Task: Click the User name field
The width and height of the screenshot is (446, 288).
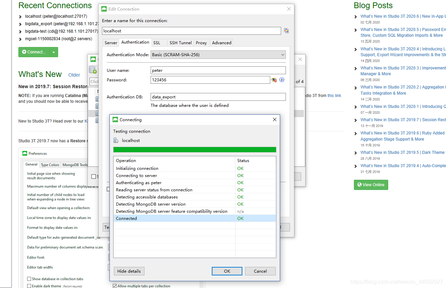Action: coord(218,70)
